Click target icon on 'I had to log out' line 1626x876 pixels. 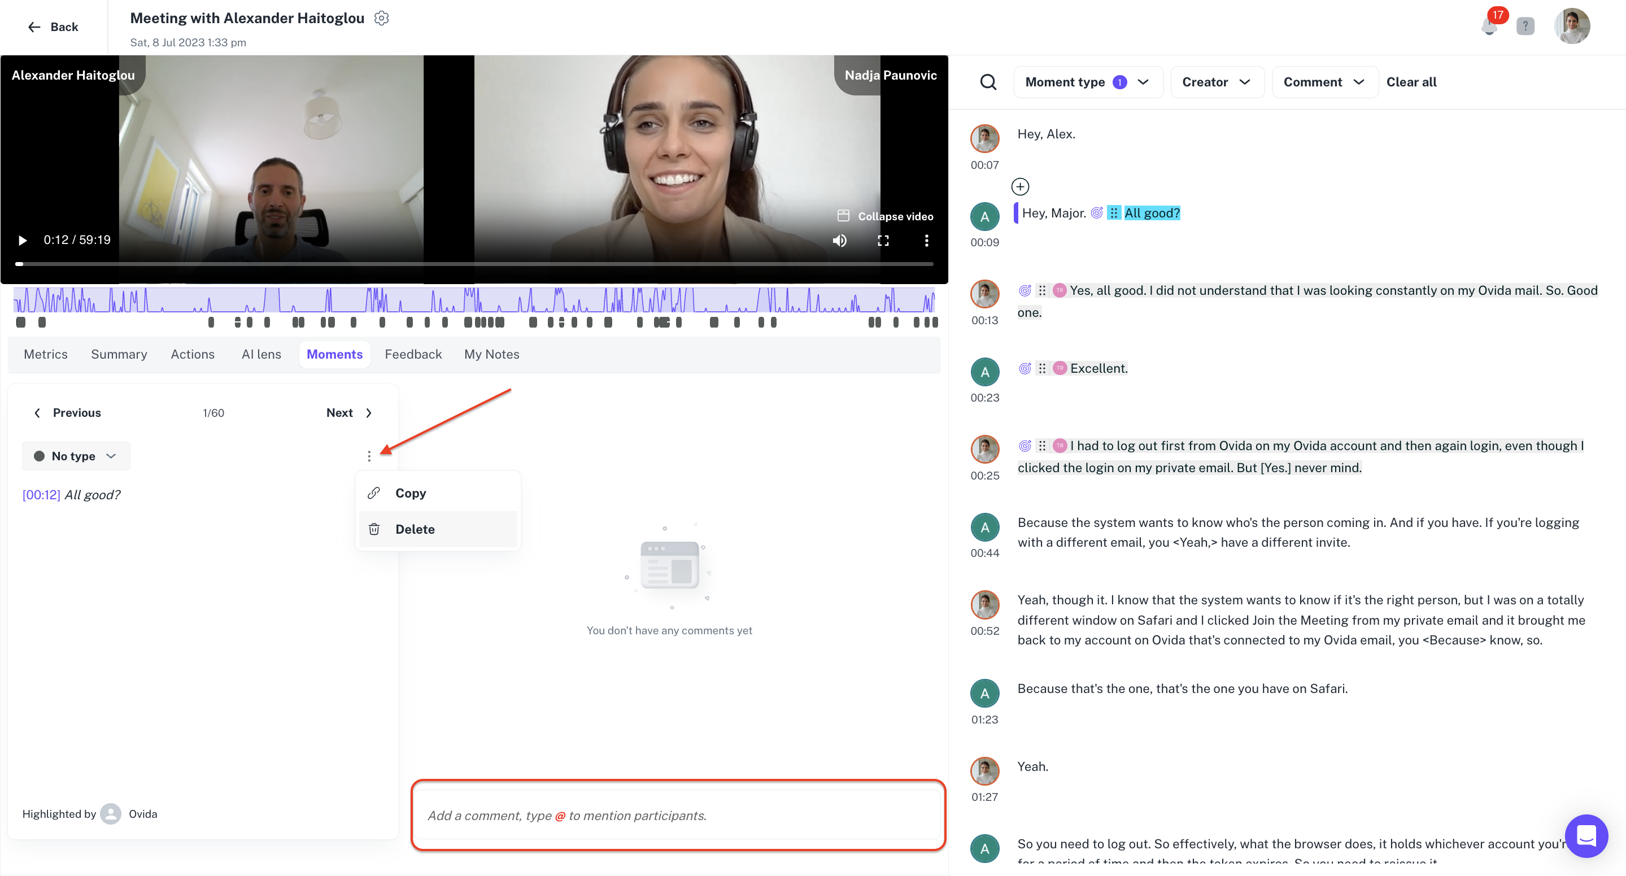pyautogui.click(x=1025, y=446)
